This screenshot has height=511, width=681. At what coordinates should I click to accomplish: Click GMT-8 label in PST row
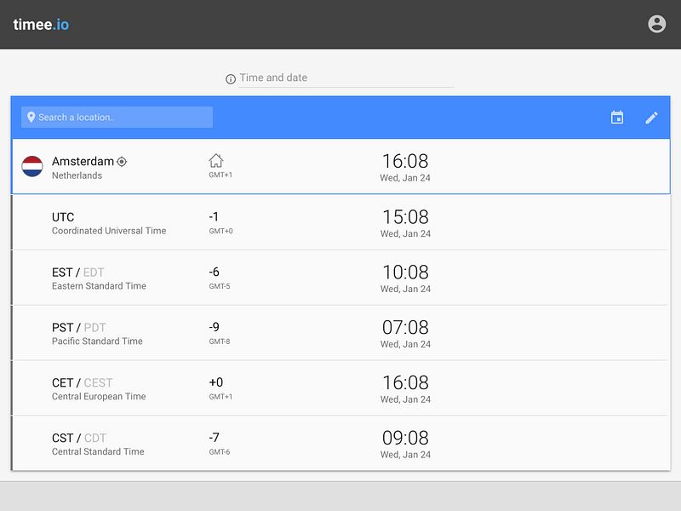(x=220, y=342)
